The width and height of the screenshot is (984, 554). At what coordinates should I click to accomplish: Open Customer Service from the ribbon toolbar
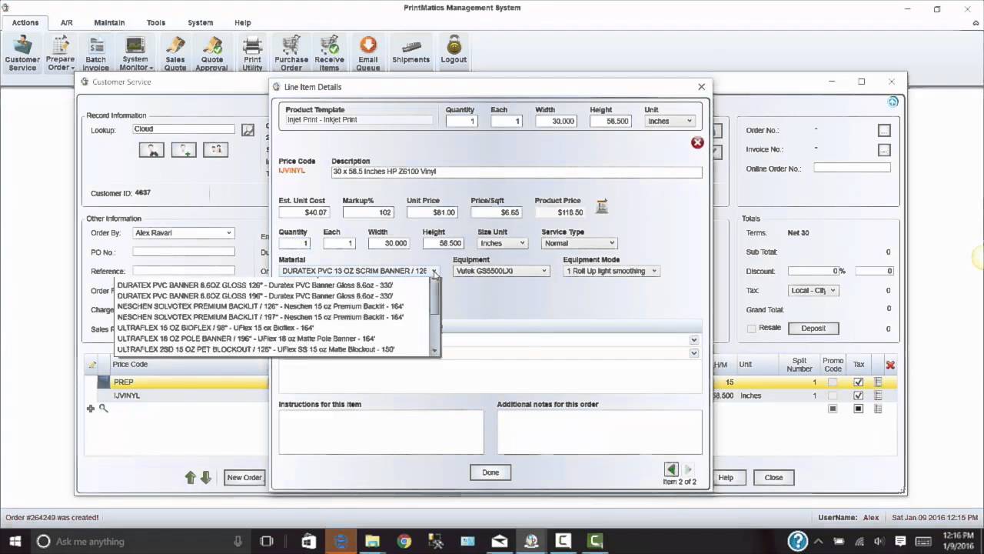click(22, 53)
